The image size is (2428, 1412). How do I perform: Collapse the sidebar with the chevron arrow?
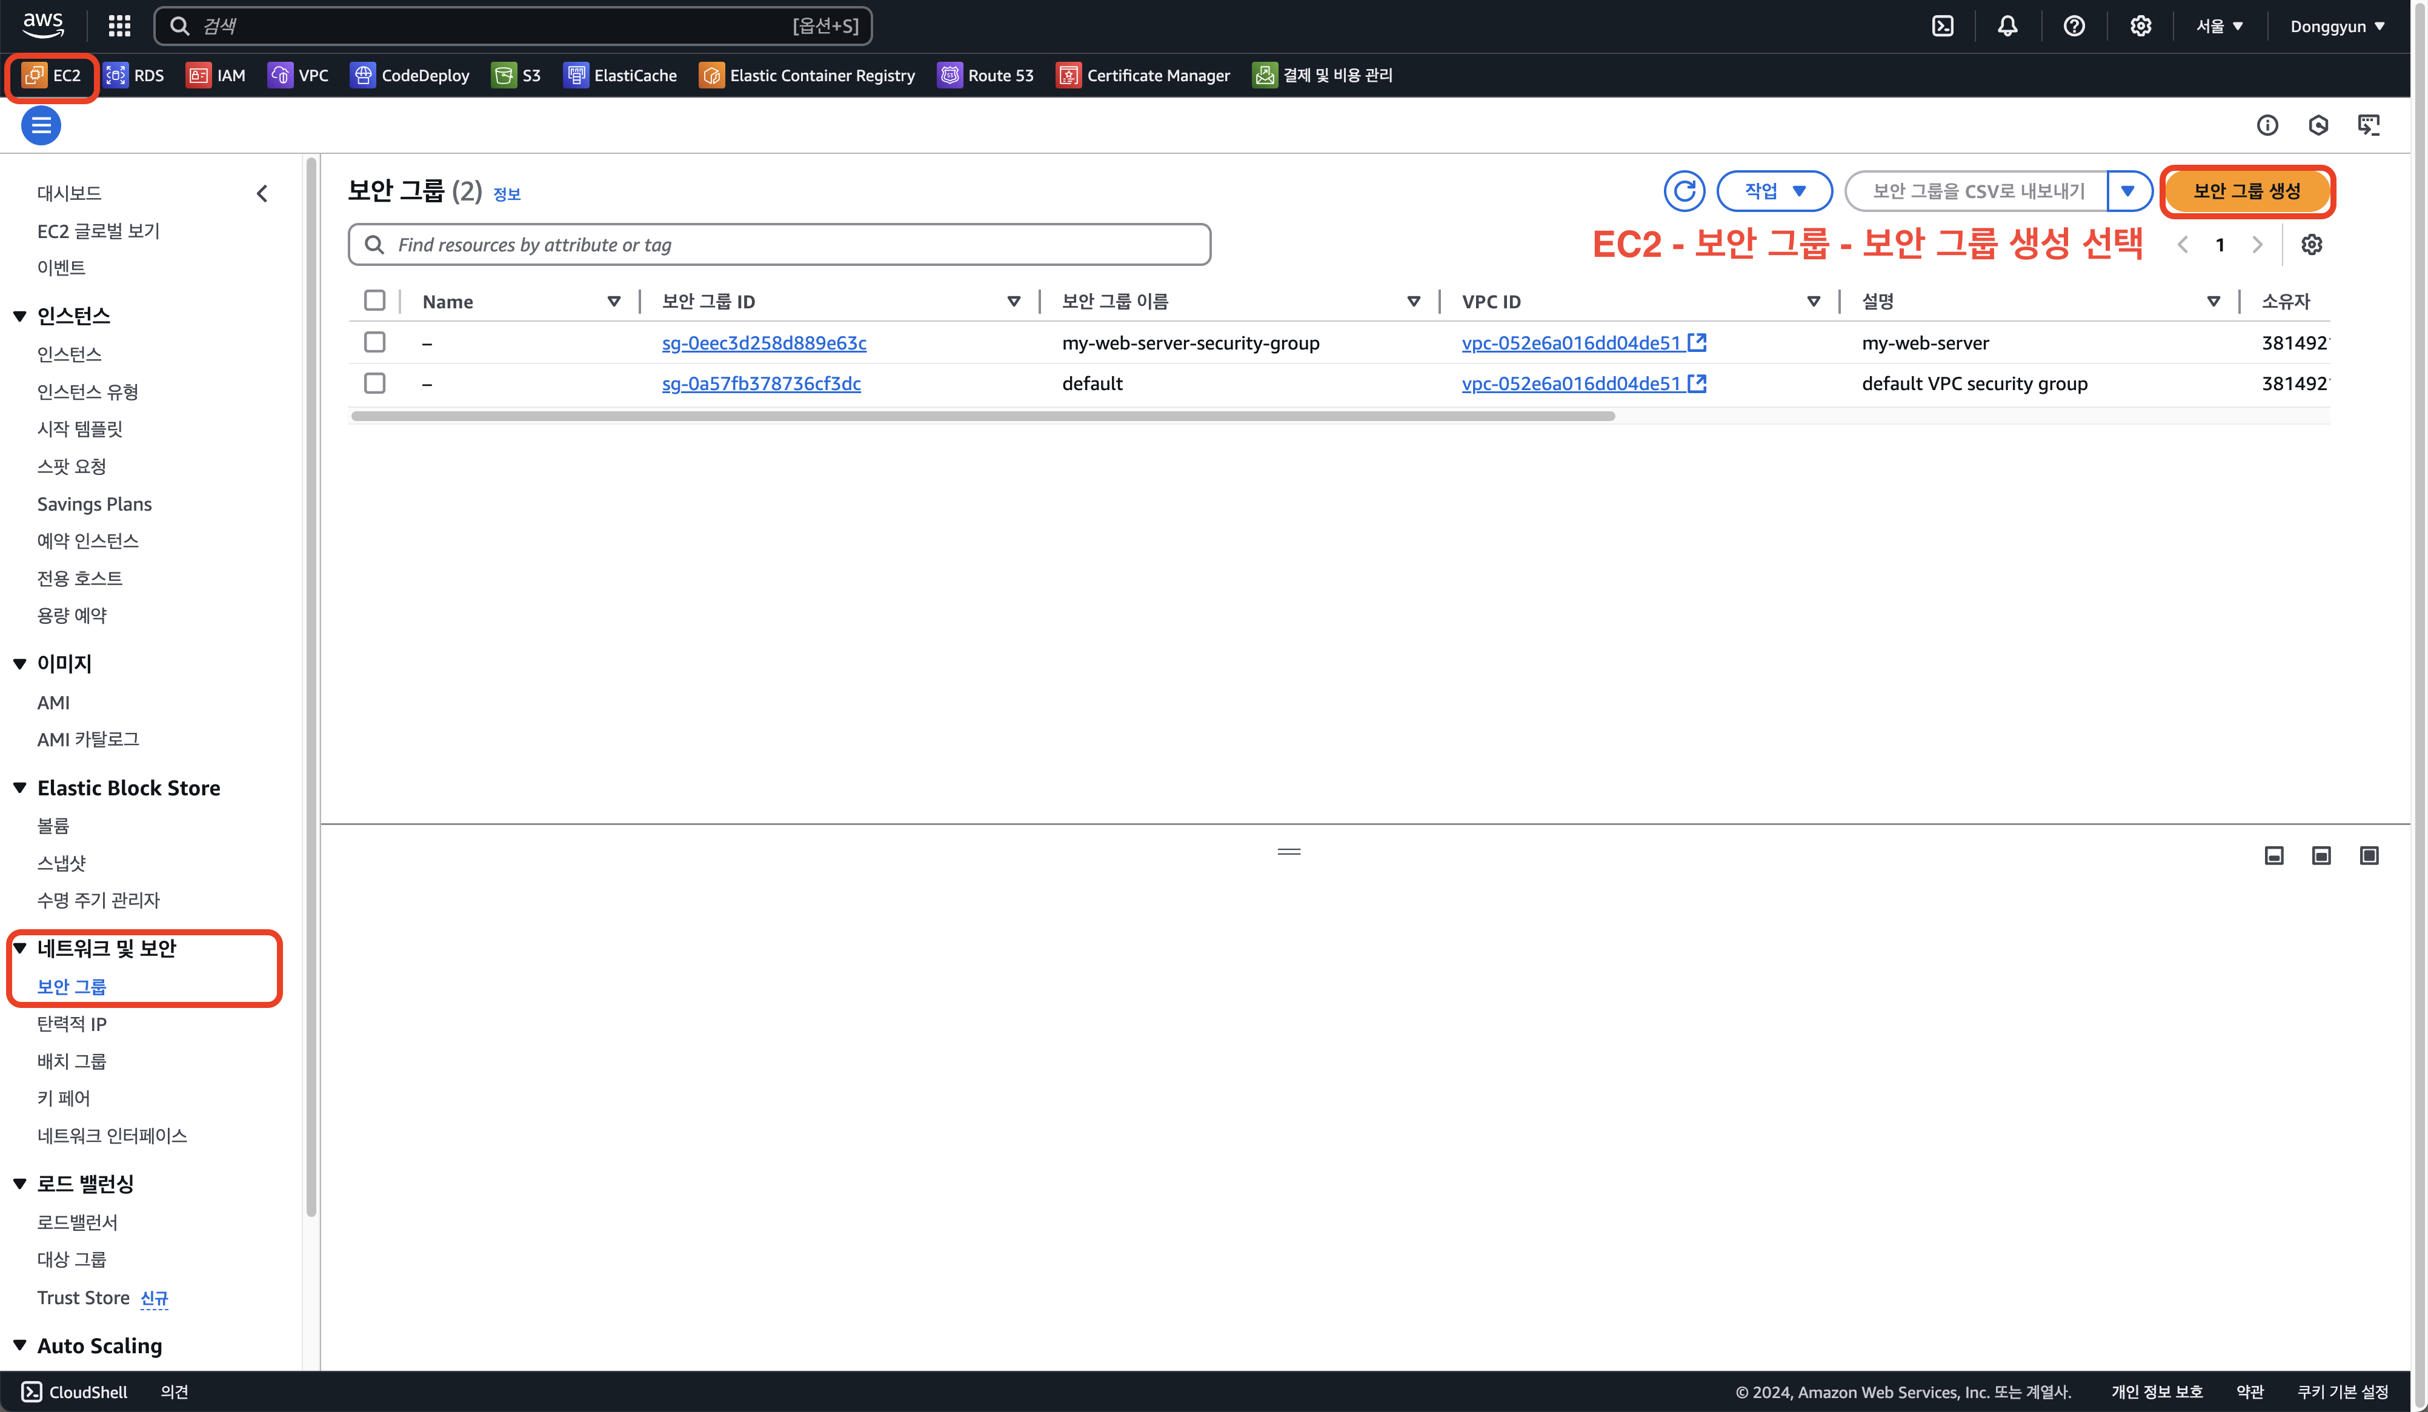(x=262, y=194)
